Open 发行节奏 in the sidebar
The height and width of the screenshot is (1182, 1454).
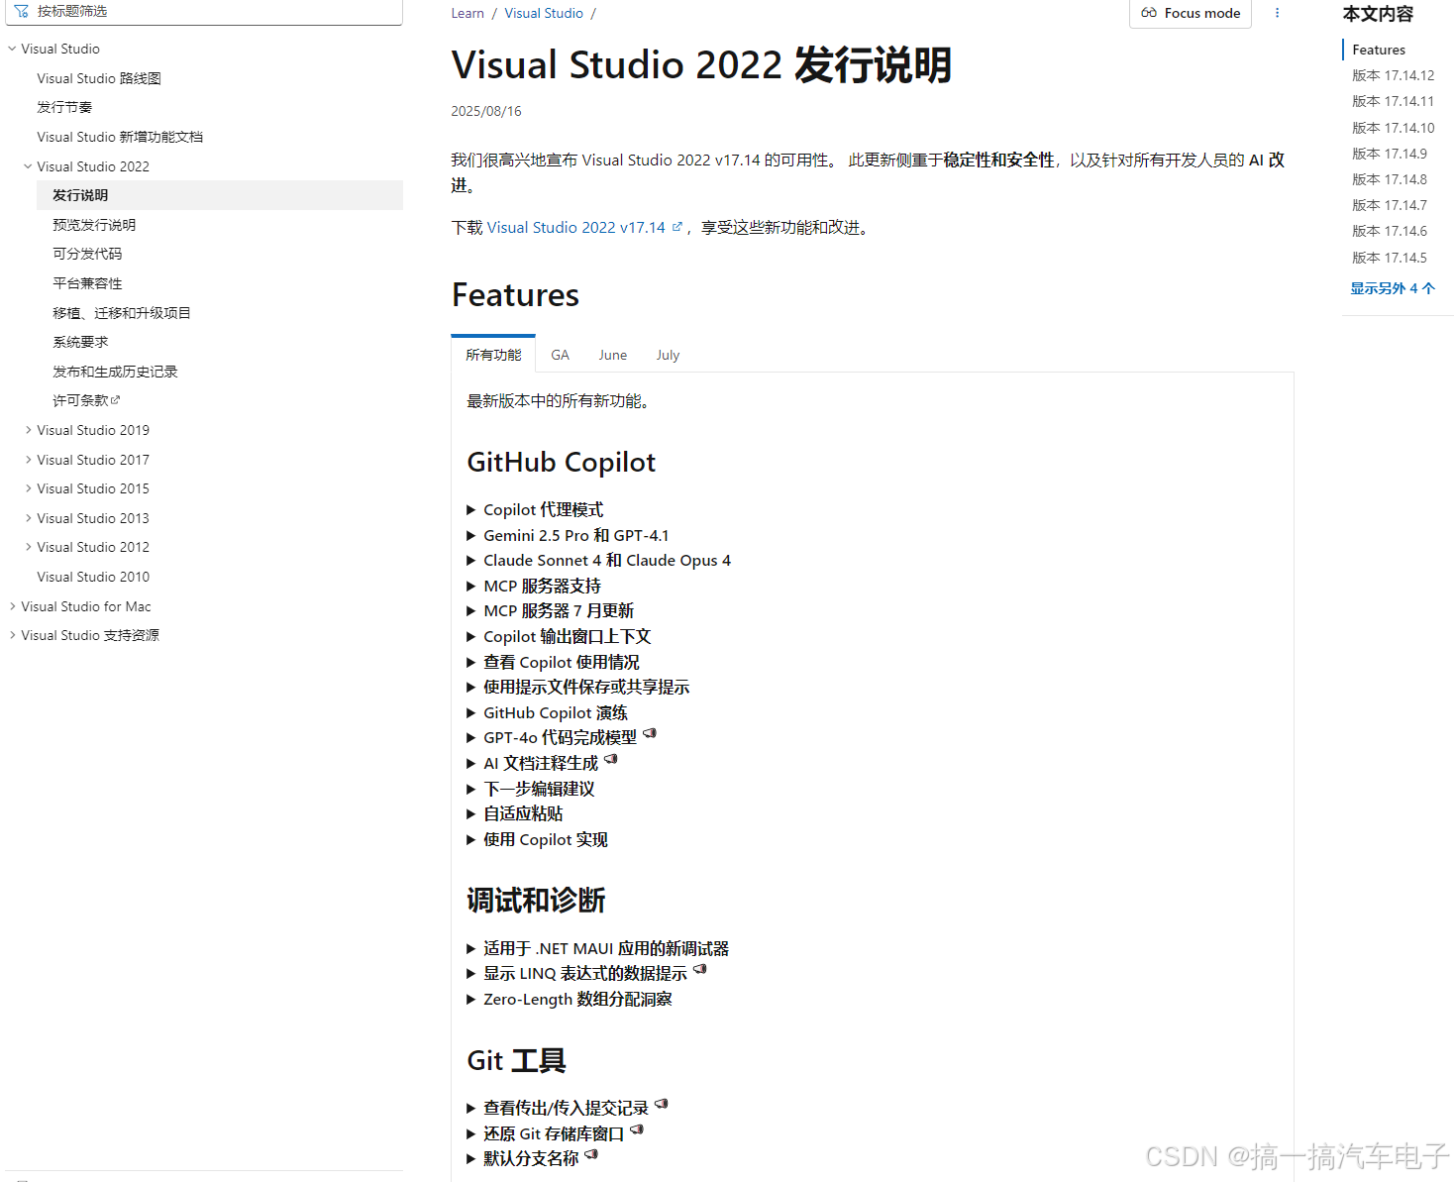[x=64, y=107]
